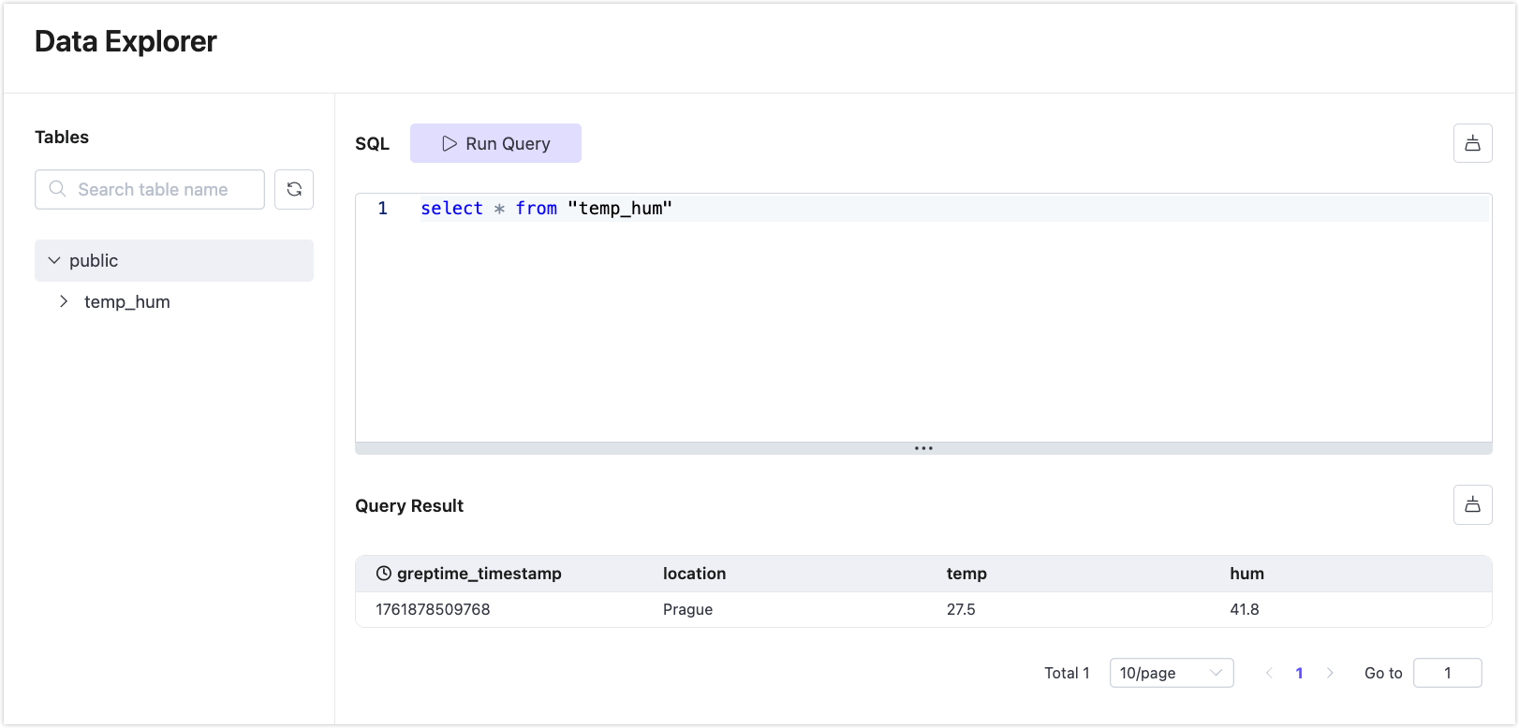
Task: Click the 41.8 hum cell
Action: 1244,609
